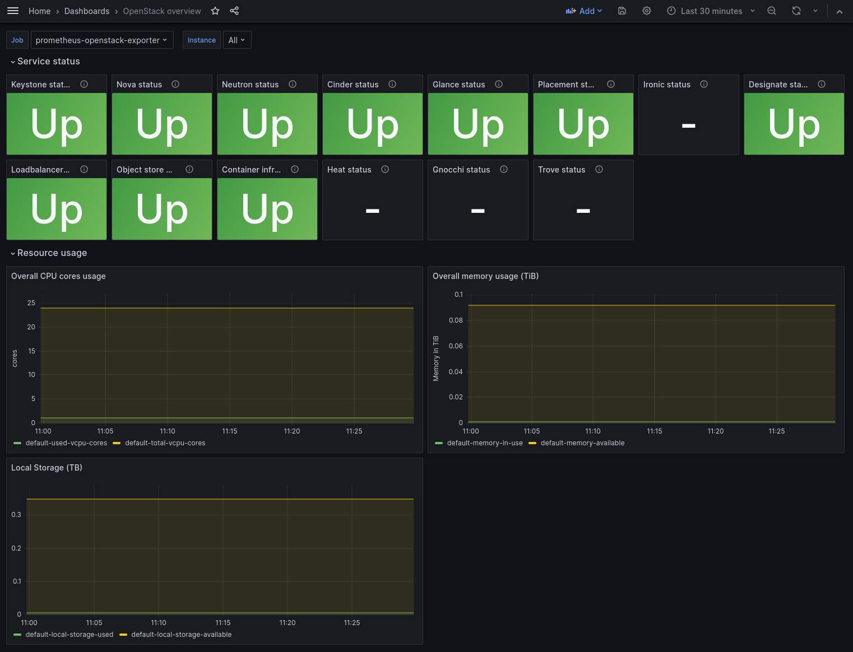Star the OpenStack overview dashboard

tap(215, 11)
